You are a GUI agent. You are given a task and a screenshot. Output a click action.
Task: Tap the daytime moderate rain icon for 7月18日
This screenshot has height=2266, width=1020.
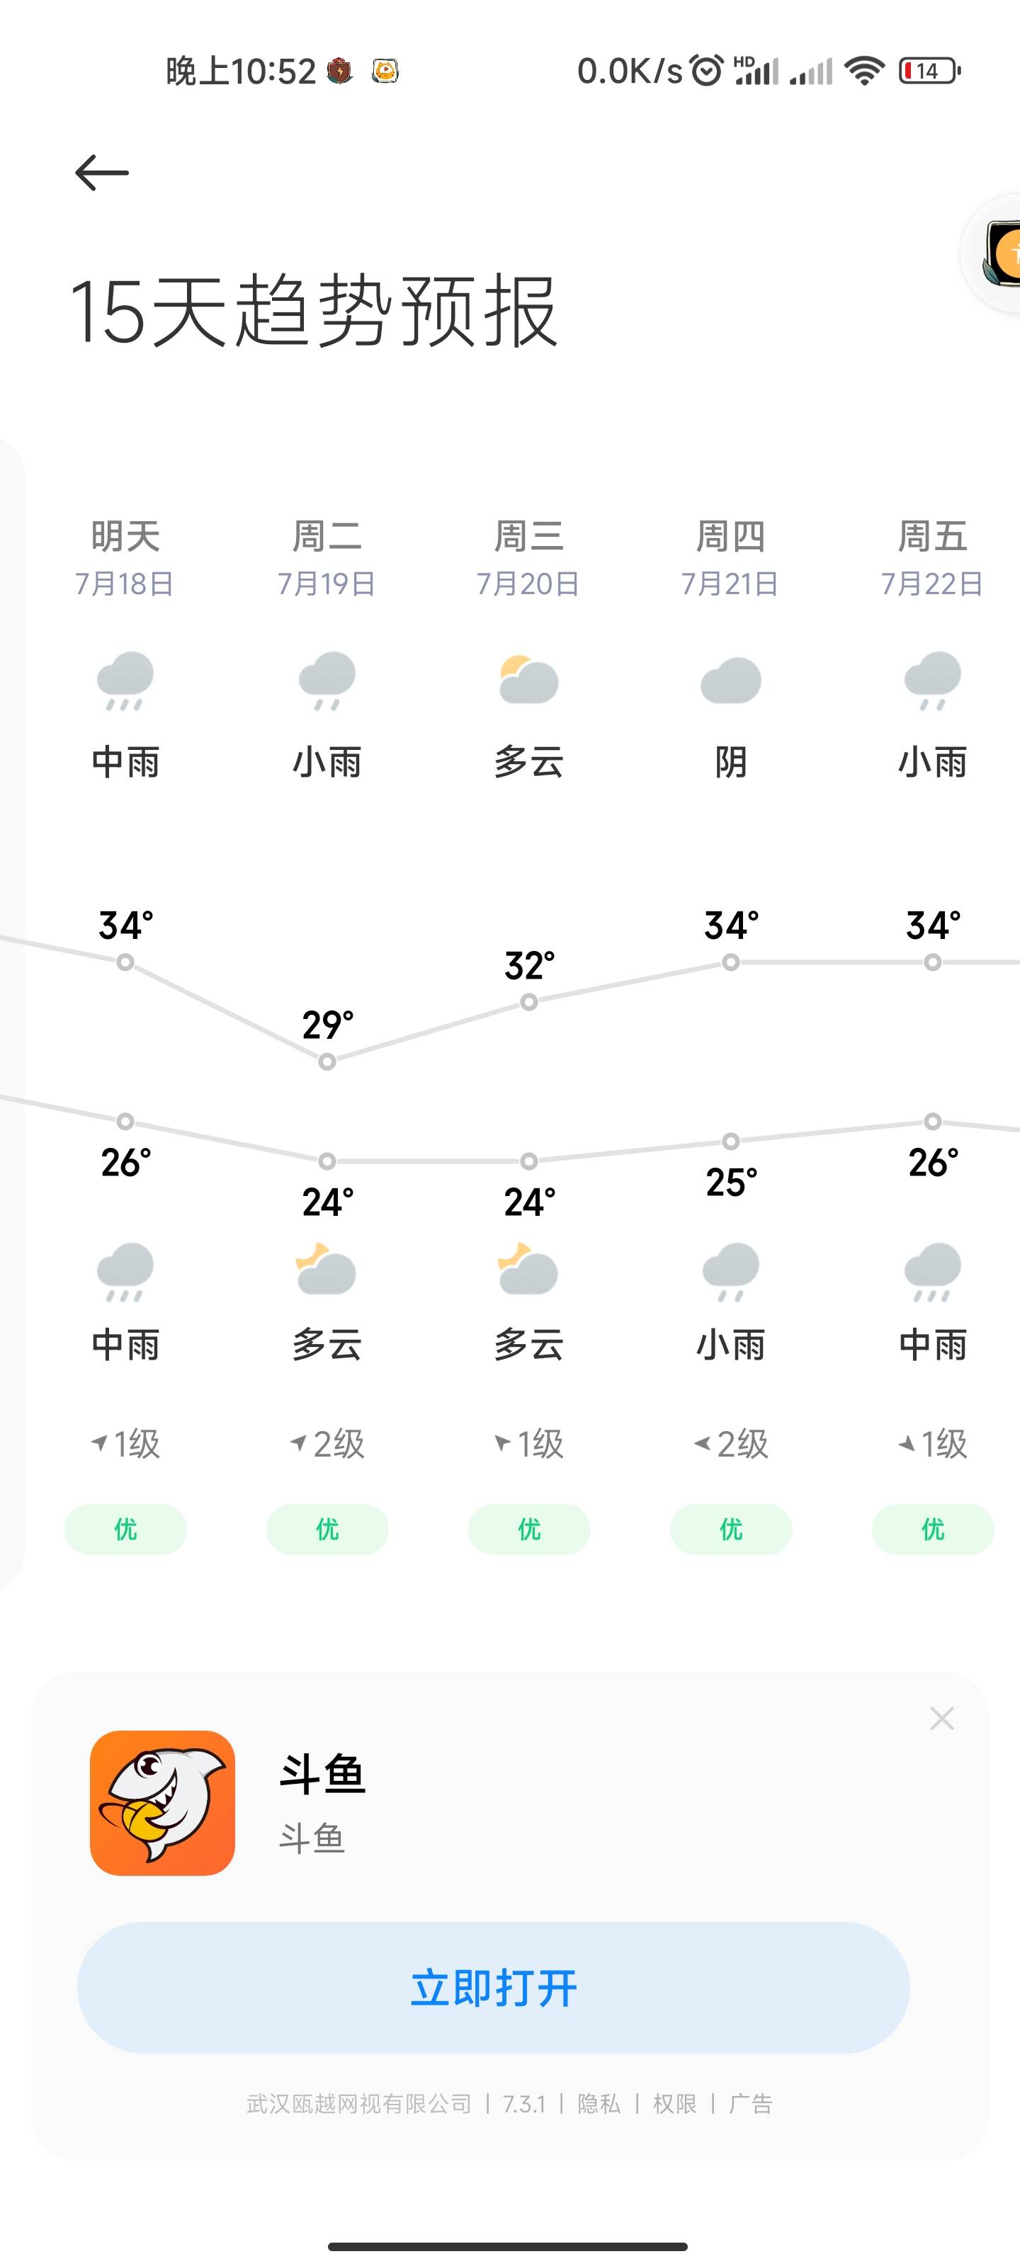click(x=125, y=681)
